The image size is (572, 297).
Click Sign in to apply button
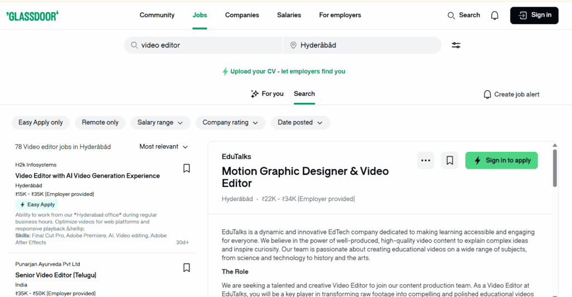coord(501,160)
